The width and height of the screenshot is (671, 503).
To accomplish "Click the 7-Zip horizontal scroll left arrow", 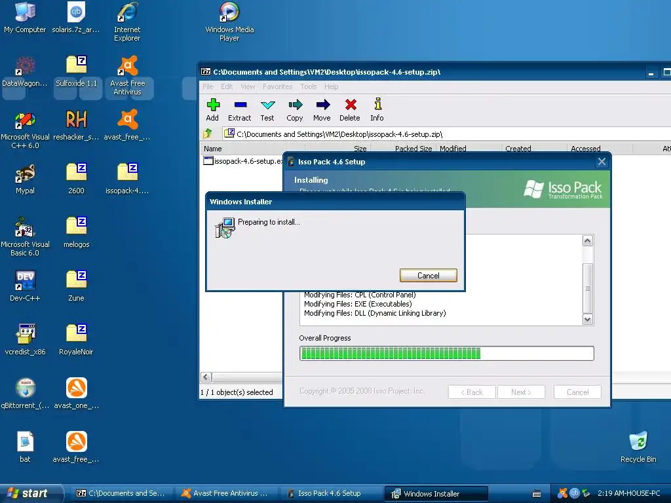I will [x=206, y=377].
